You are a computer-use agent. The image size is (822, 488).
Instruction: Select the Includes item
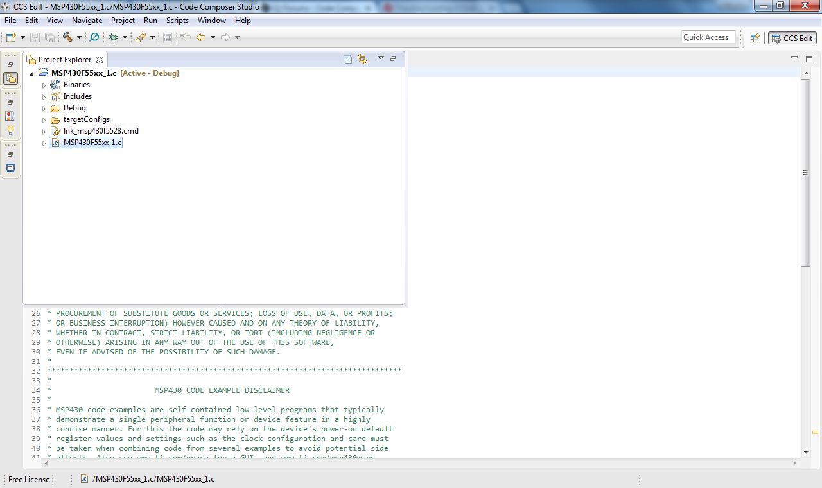(x=77, y=96)
